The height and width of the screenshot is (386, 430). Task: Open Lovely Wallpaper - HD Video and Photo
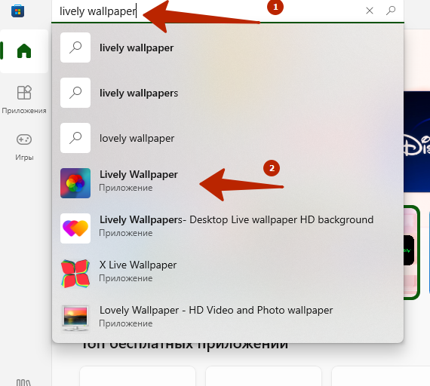[228, 319]
